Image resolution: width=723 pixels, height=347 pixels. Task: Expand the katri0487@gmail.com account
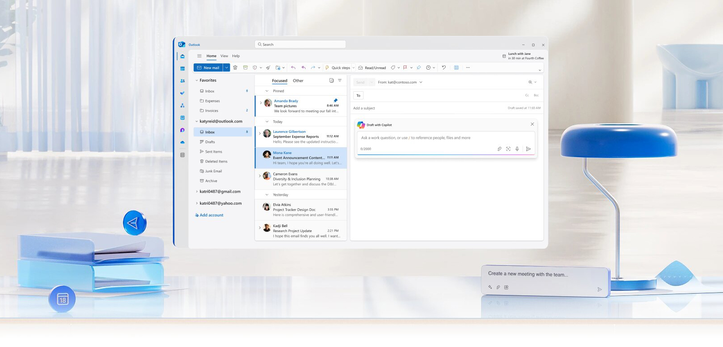(x=197, y=192)
